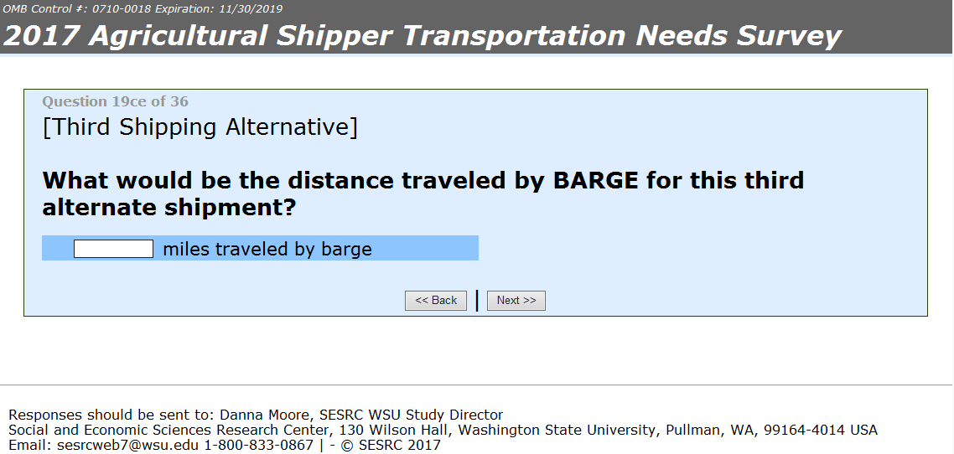The height and width of the screenshot is (454, 954).
Task: Select the 'alternate shipment?' question line
Action: [x=169, y=207]
